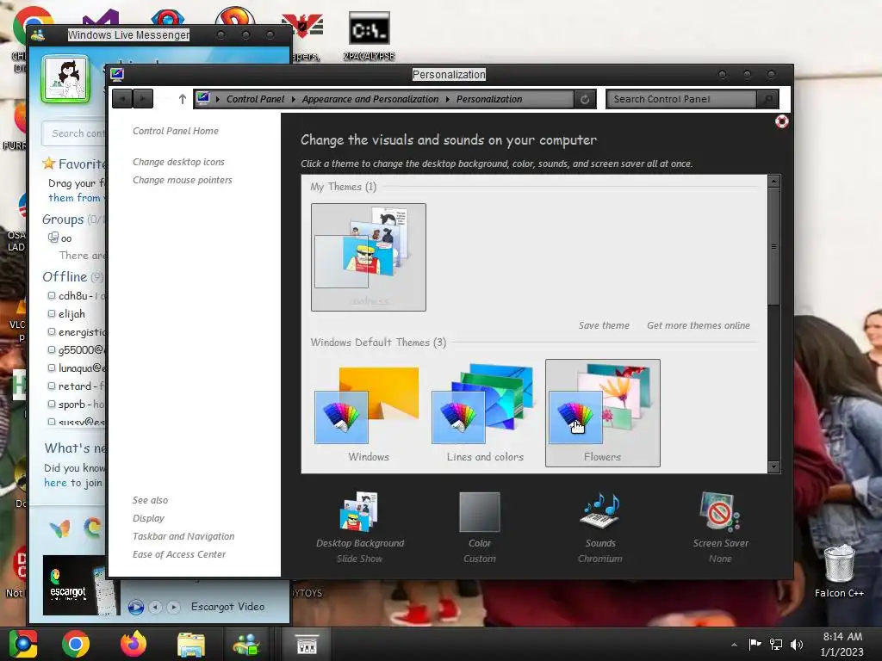Viewport: 882px width, 661px height.
Task: Show hidden tray icons arrow
Action: point(734,645)
